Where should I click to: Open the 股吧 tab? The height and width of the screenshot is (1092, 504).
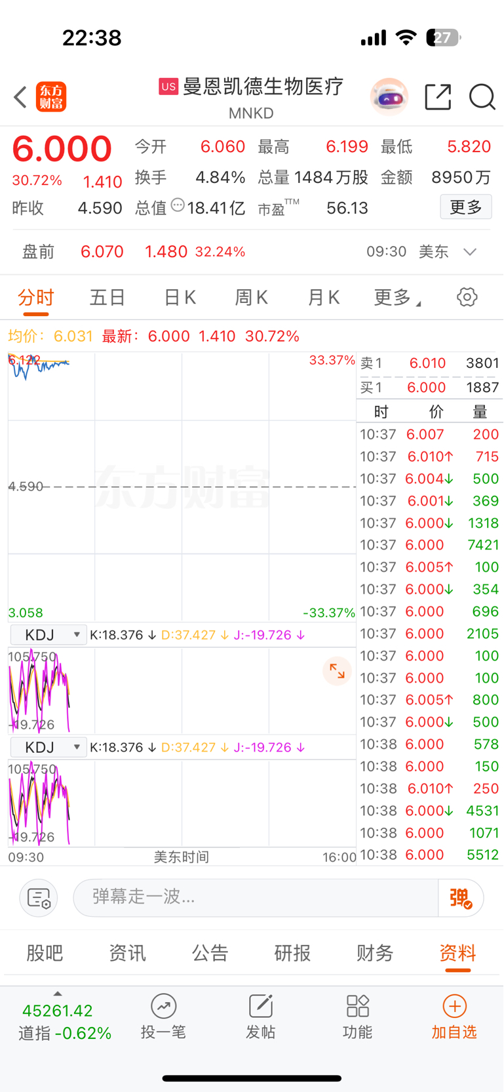45,953
